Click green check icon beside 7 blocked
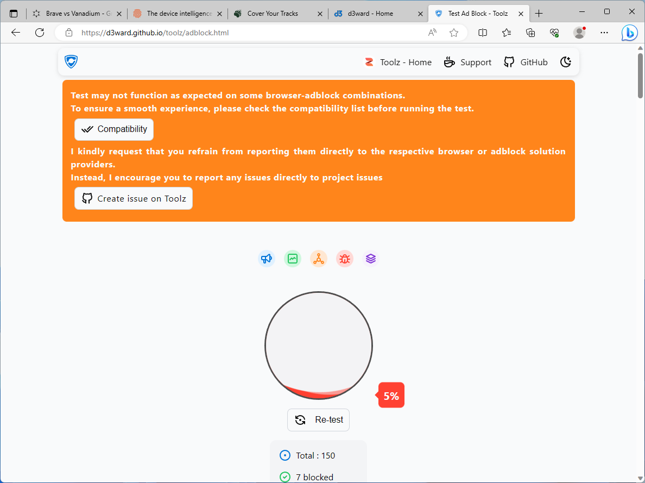 point(284,477)
